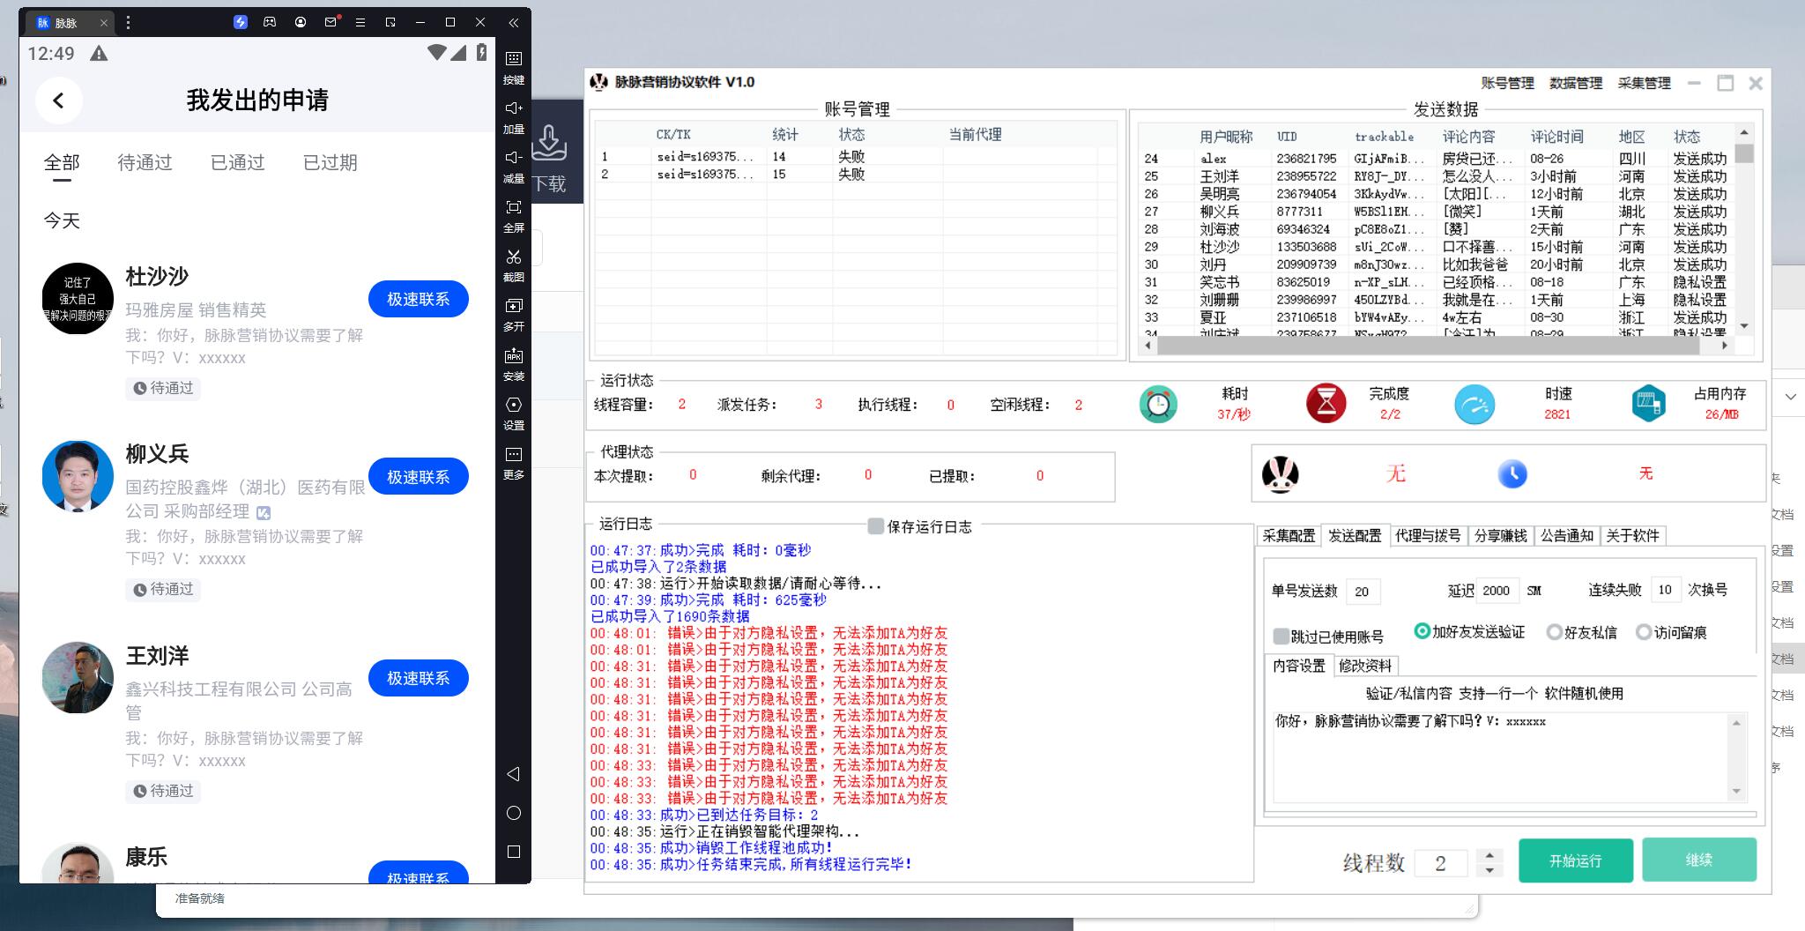Click the 发送数据 table horizontal scrollbar
1805x931 pixels.
tap(1428, 346)
